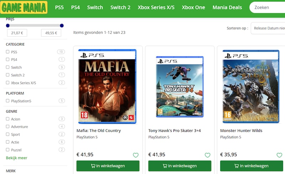Click cart icon on Mafia's winkelwagen button

point(93,166)
